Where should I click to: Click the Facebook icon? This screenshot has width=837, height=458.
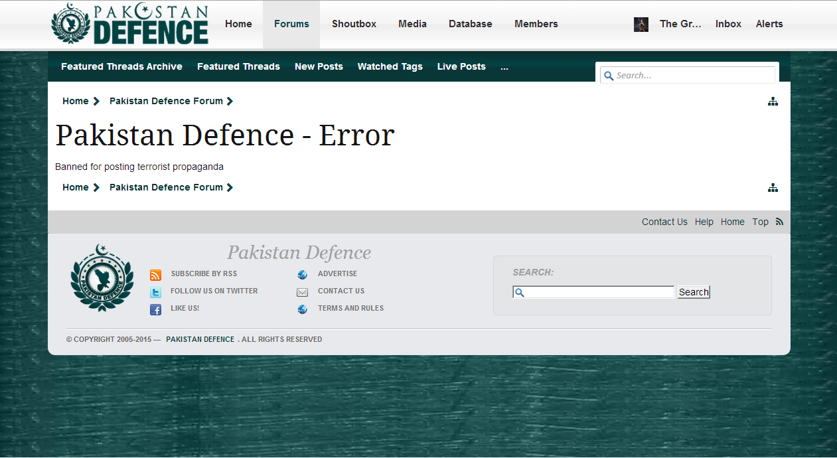coord(155,309)
